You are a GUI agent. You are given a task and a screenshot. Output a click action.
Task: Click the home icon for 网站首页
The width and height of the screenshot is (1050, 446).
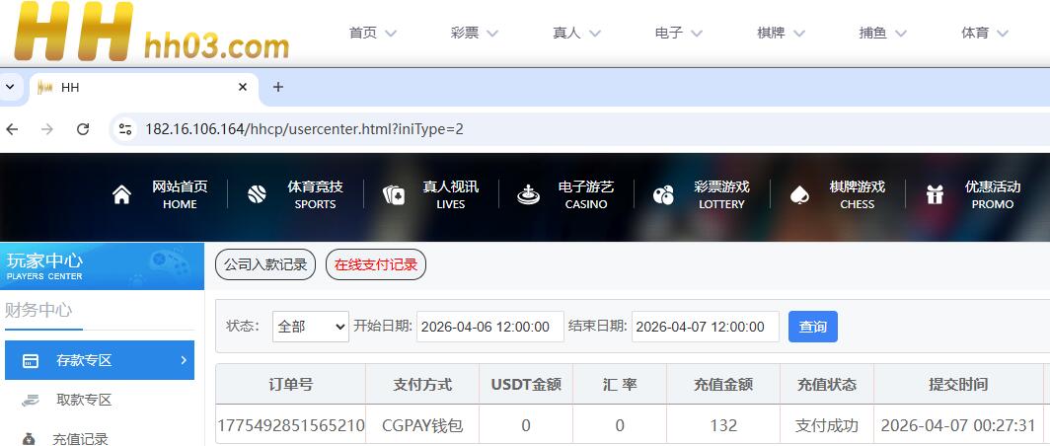coord(122,194)
